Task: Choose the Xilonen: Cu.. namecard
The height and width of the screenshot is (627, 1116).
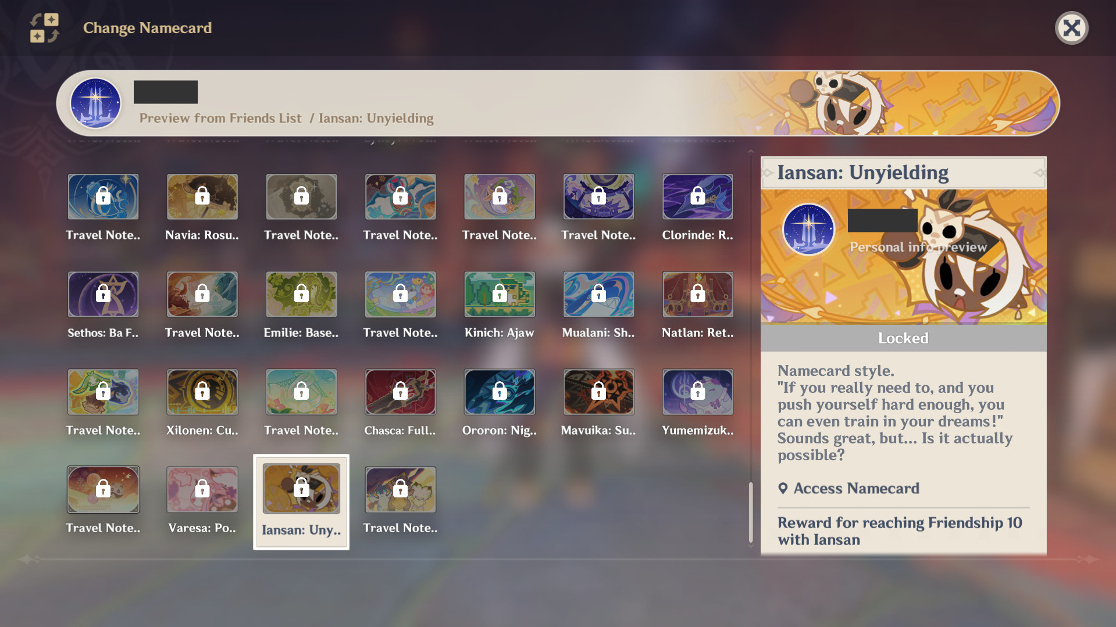Action: pyautogui.click(x=202, y=392)
